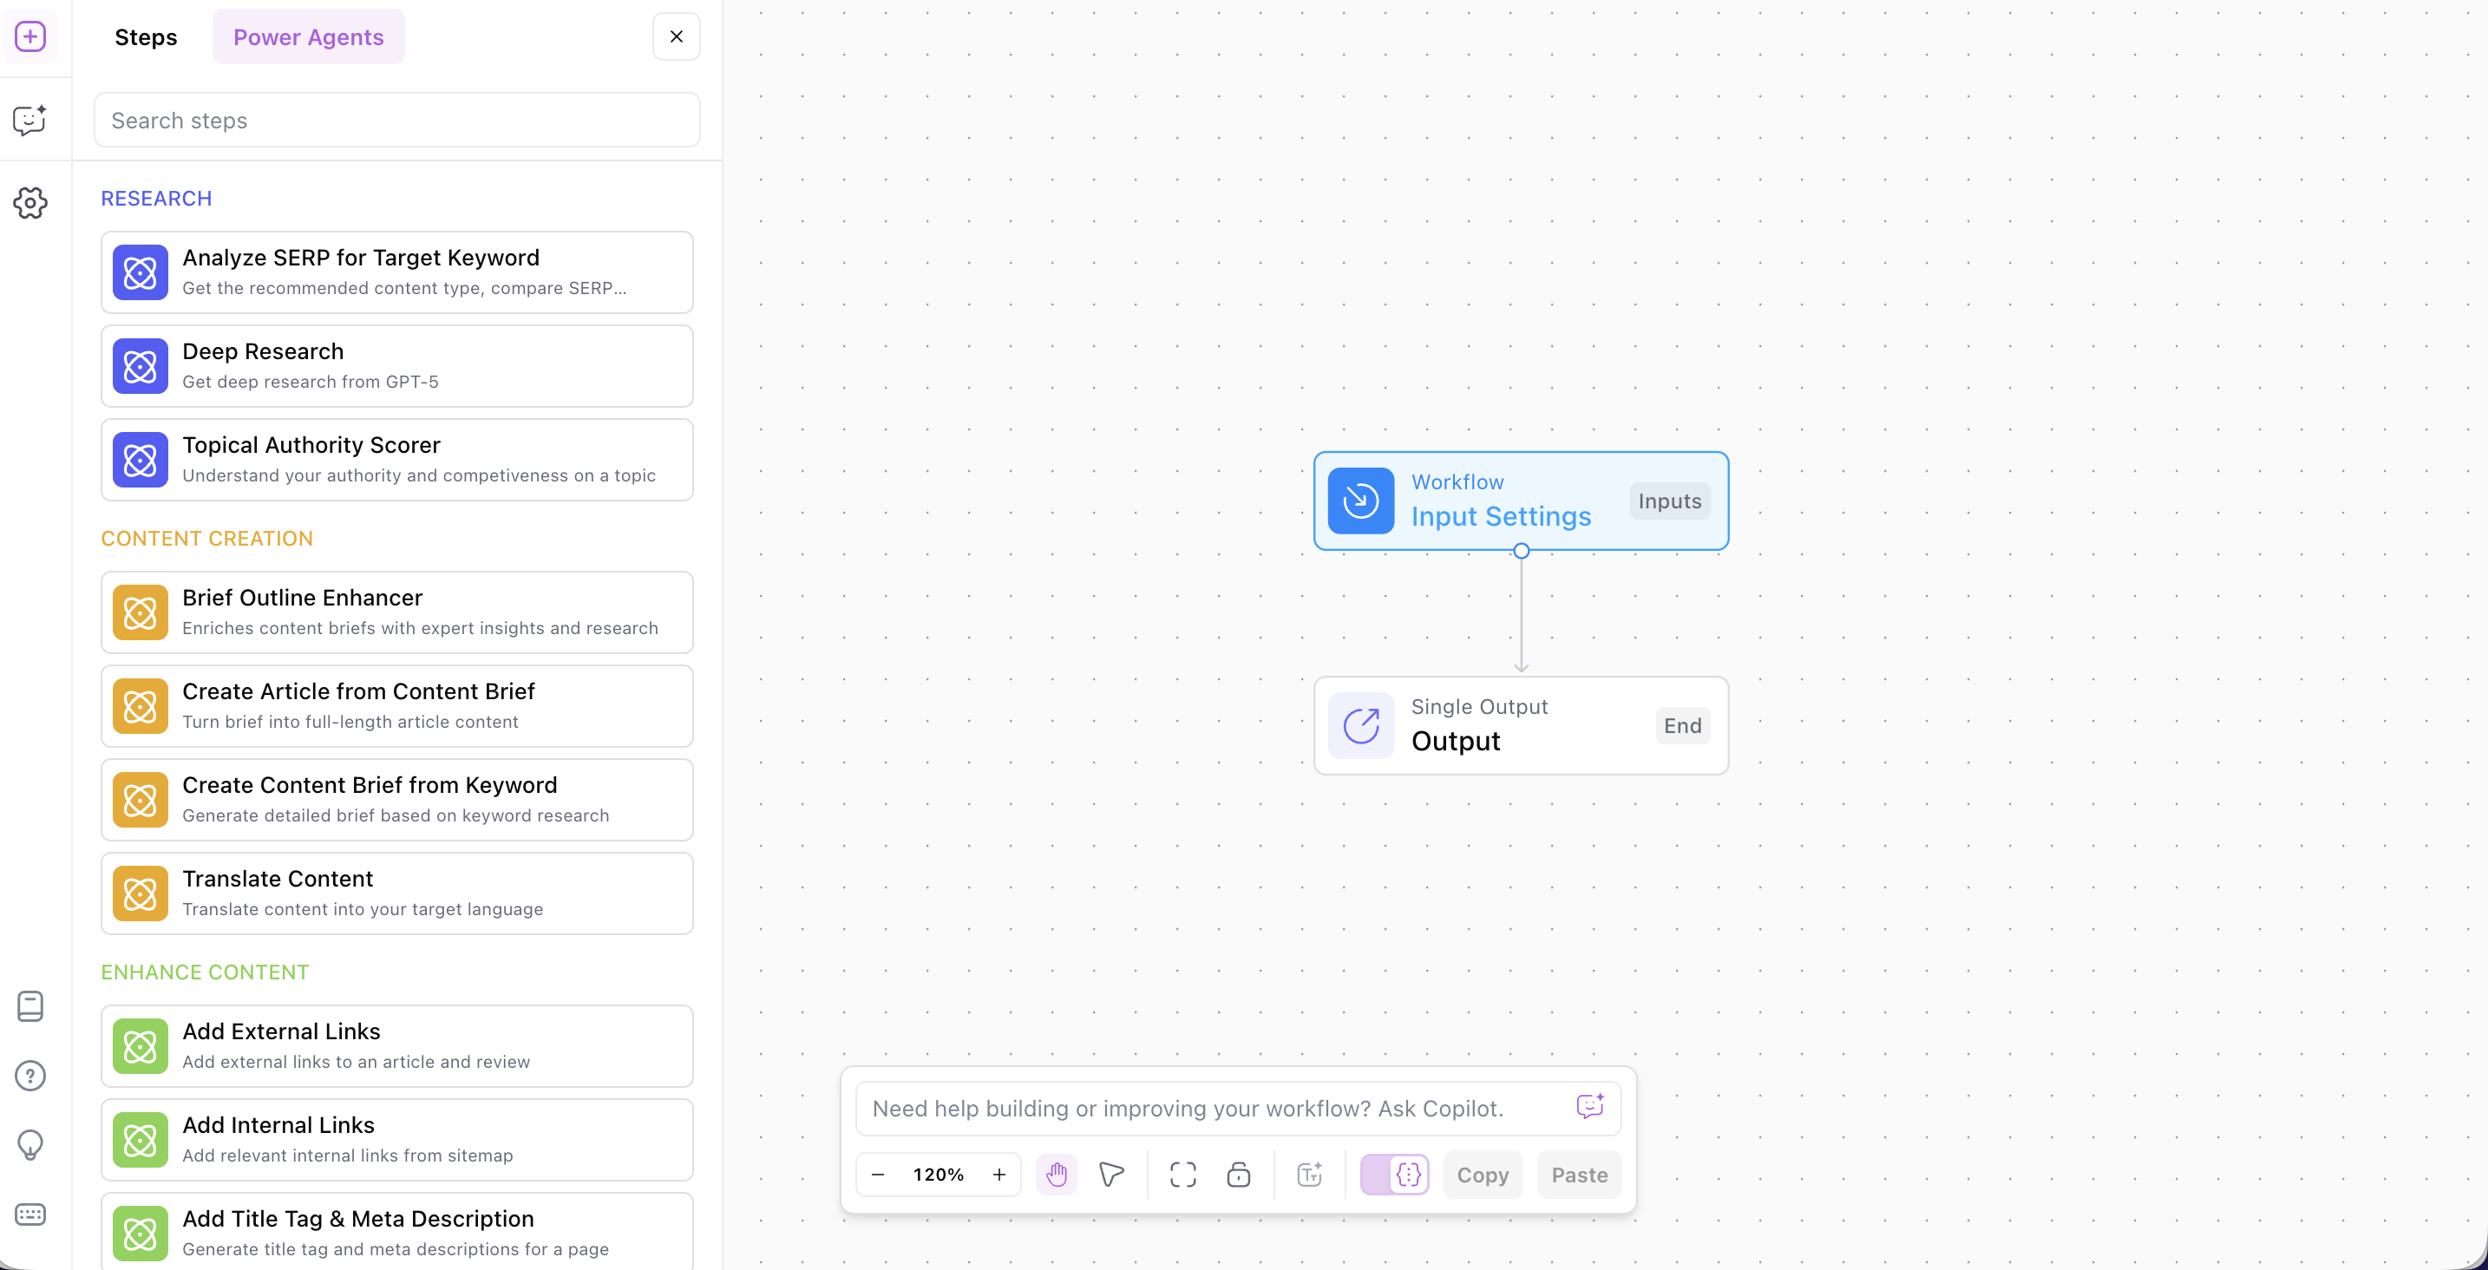Open the Copilot chat icon in the sidebar
The width and height of the screenshot is (2488, 1270).
(30, 121)
